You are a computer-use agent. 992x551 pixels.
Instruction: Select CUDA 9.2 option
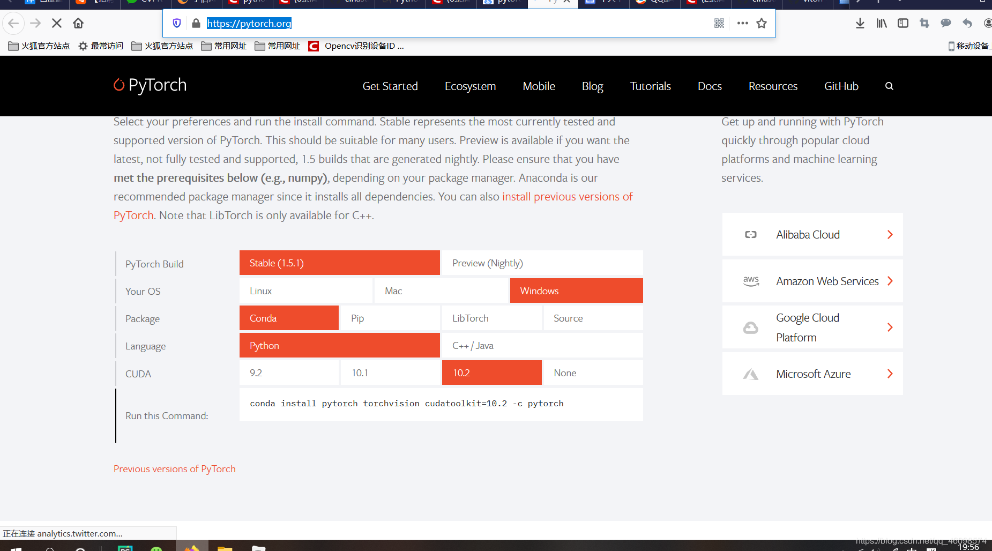click(289, 373)
